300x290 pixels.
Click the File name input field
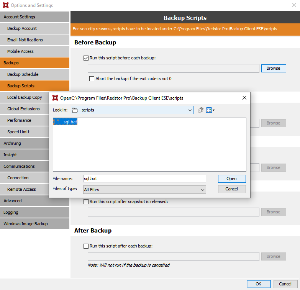[x=144, y=179]
